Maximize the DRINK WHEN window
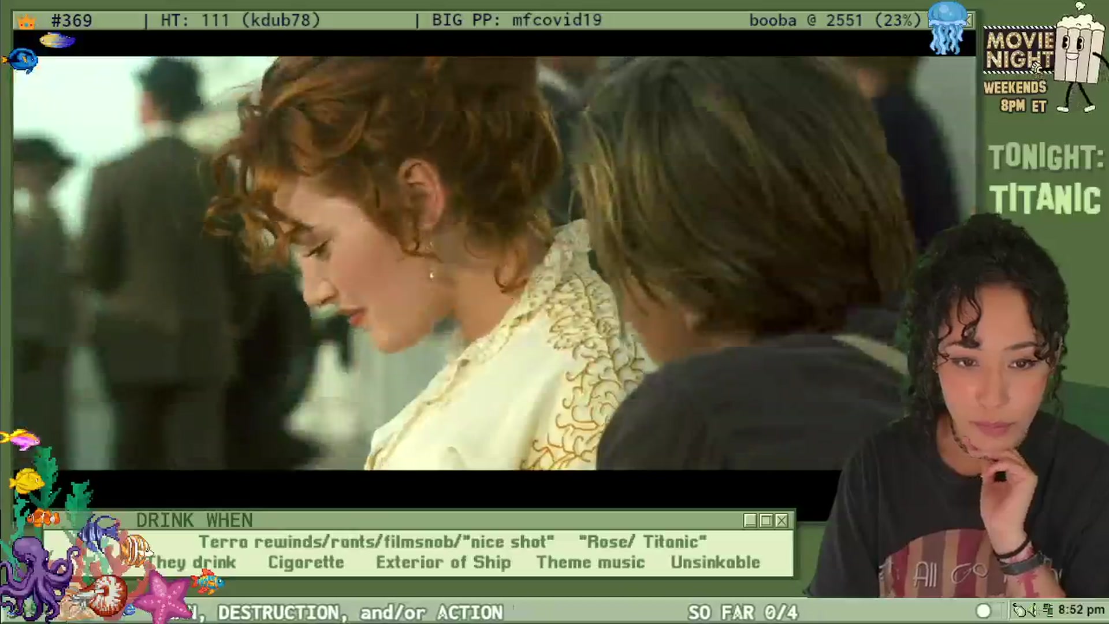Screen dimensions: 1109x624 point(766,521)
